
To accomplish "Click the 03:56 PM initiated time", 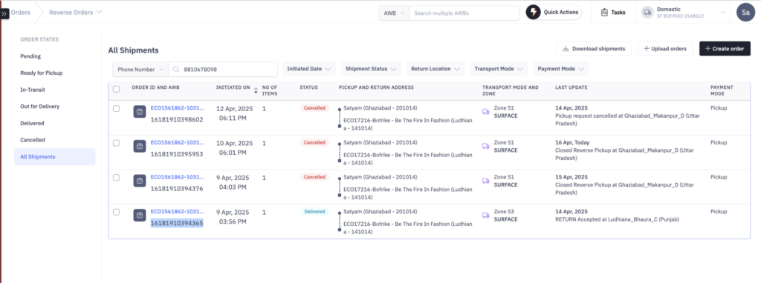I will coord(233,222).
